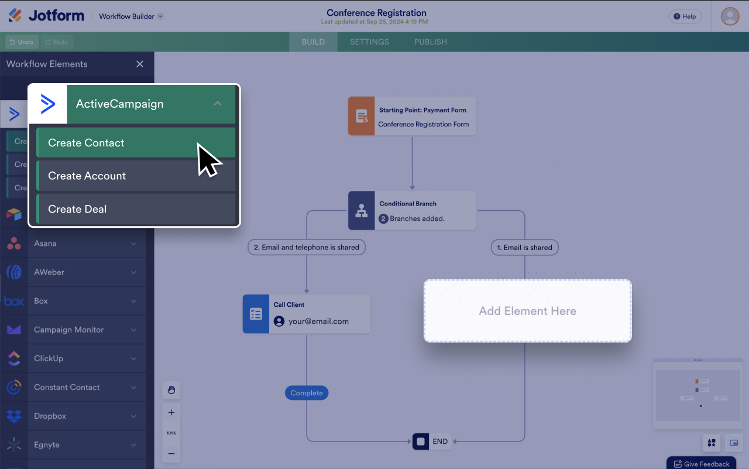
Task: Click the Give Feedback button
Action: click(x=702, y=464)
